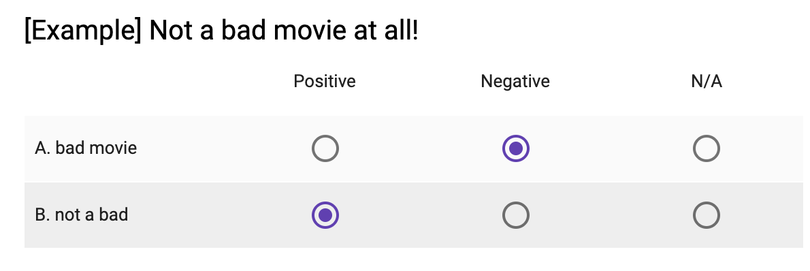This screenshot has height=271, width=810.
Task: Click the Positive column header
Action: pyautogui.click(x=325, y=81)
